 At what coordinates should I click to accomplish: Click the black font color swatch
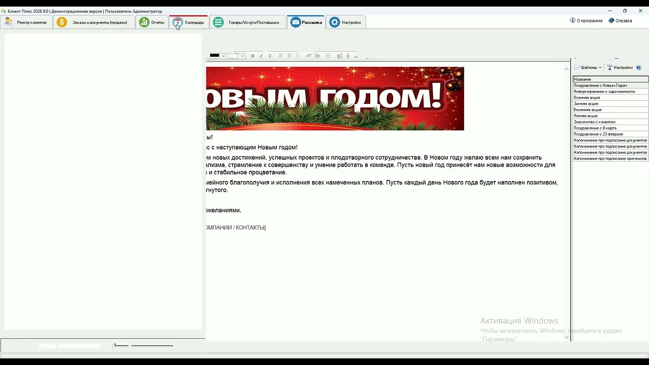point(214,56)
